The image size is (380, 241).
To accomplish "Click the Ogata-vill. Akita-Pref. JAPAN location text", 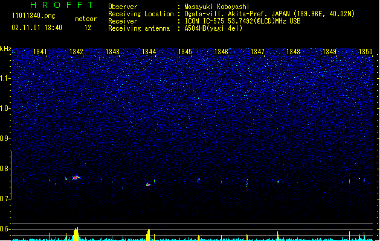I will coord(269,14).
